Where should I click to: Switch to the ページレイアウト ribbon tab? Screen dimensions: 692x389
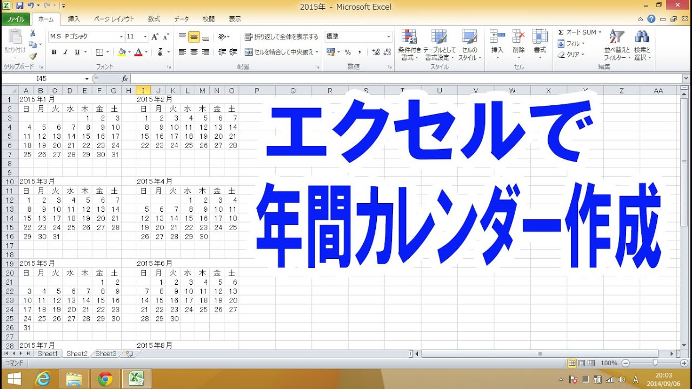click(x=114, y=19)
